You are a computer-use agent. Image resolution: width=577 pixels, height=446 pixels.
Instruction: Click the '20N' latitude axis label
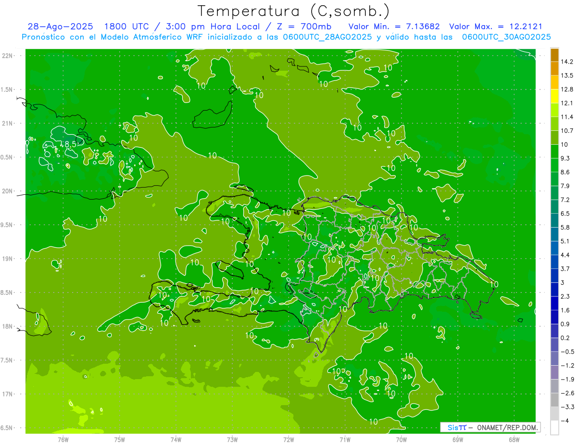(x=7, y=191)
